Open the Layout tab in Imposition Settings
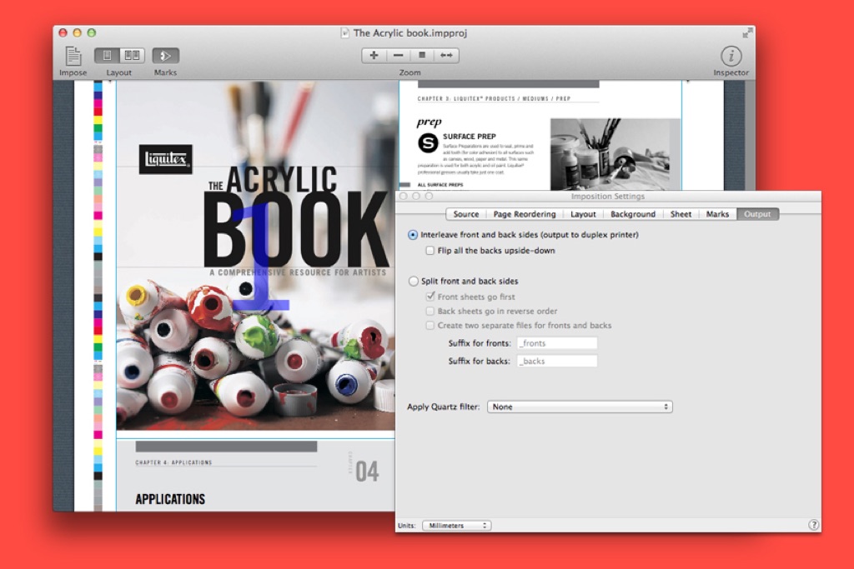 [x=583, y=214]
